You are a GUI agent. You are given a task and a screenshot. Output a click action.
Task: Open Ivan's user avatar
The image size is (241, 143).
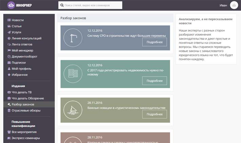(234, 5)
